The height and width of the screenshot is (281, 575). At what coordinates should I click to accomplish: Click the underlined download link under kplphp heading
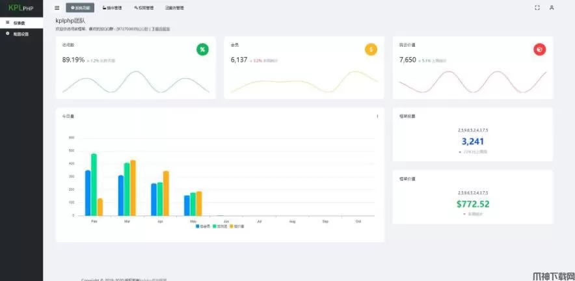[x=161, y=29]
